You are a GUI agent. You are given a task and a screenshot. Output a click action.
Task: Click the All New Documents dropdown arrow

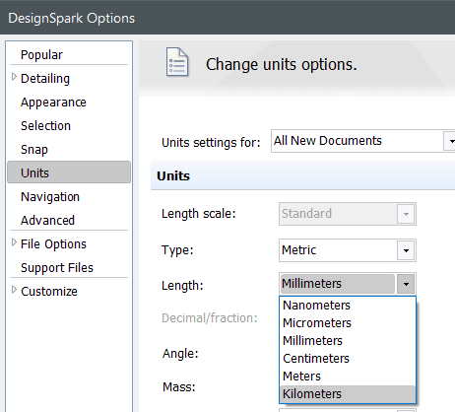tap(450, 141)
